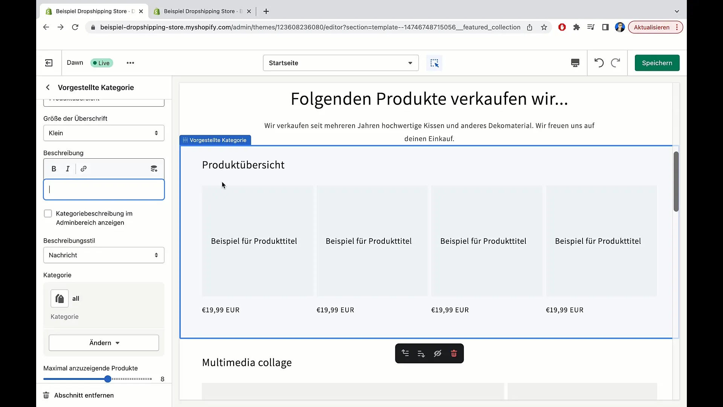
Task: Open the Startseite page selector
Action: pyautogui.click(x=341, y=63)
